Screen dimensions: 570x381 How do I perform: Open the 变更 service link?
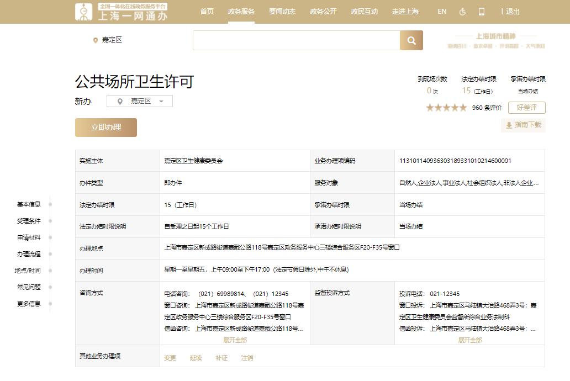tap(170, 358)
